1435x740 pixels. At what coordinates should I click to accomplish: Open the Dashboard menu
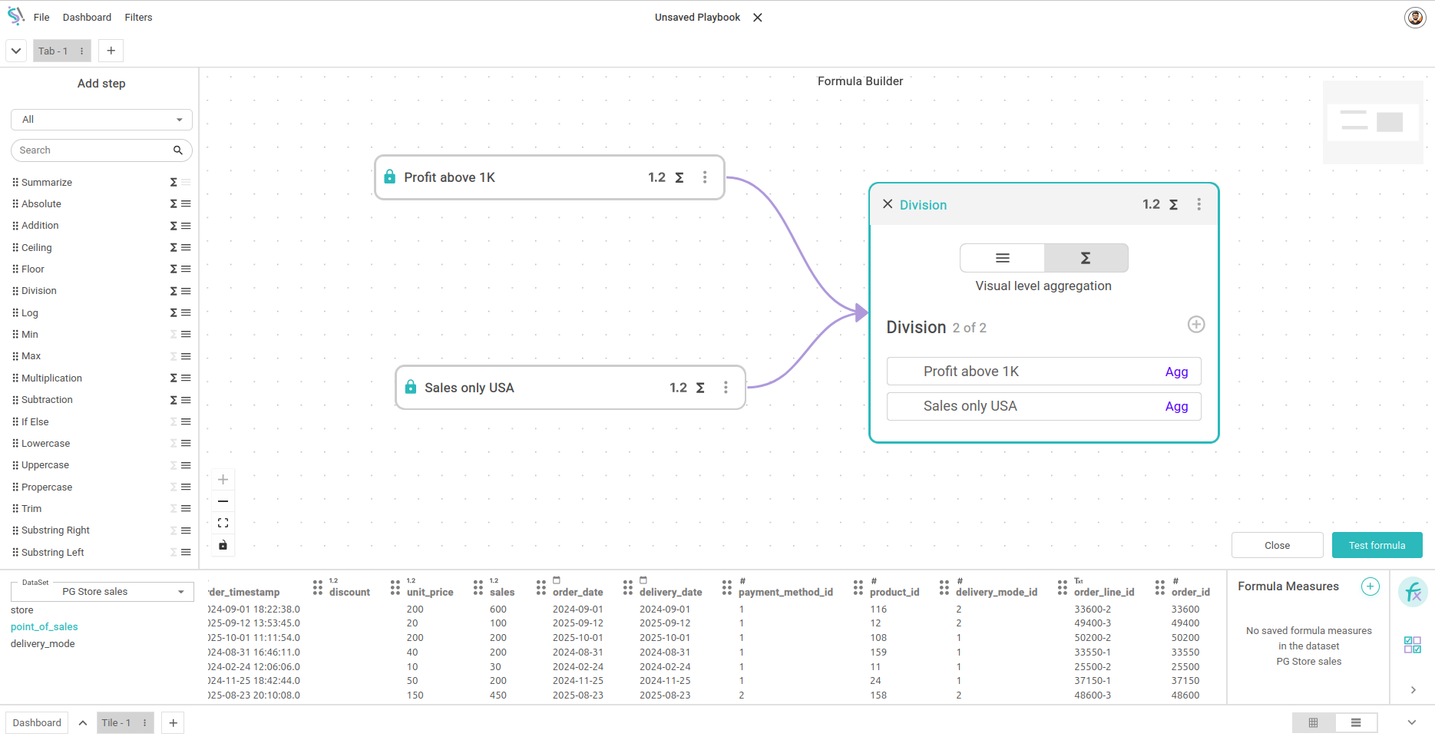click(x=87, y=18)
